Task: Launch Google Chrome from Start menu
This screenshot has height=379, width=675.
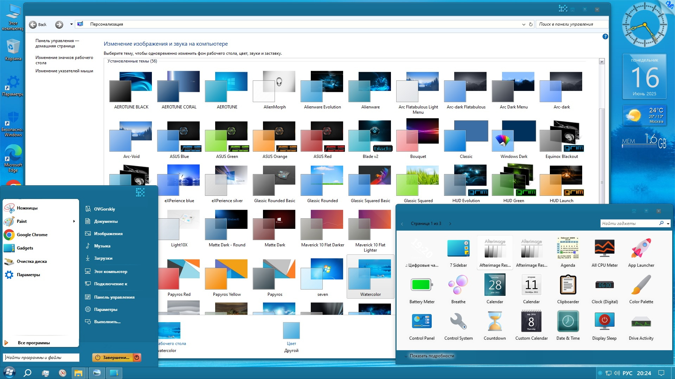Action: [32, 235]
